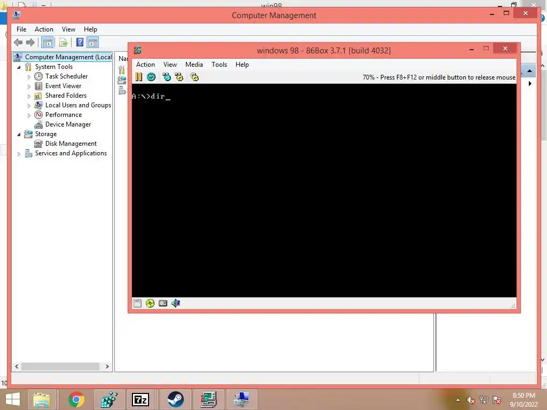
Task: Open the Action menu in Computer Management
Action: tap(44, 29)
